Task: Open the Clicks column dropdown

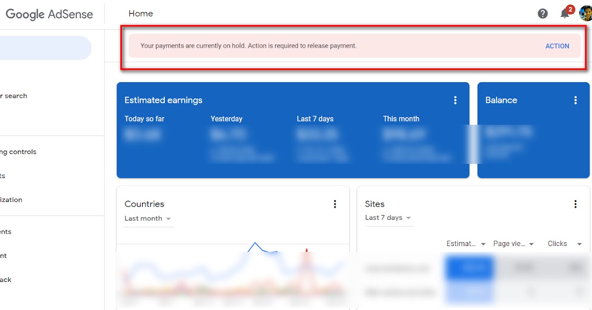Action: 565,244
